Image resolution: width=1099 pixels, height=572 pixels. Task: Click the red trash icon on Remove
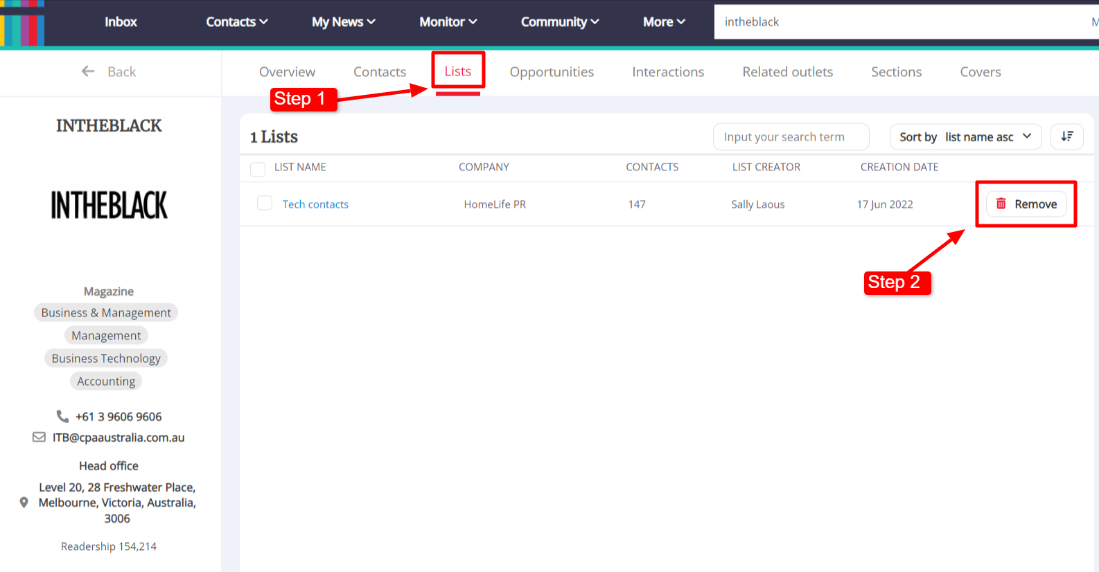pyautogui.click(x=1001, y=204)
